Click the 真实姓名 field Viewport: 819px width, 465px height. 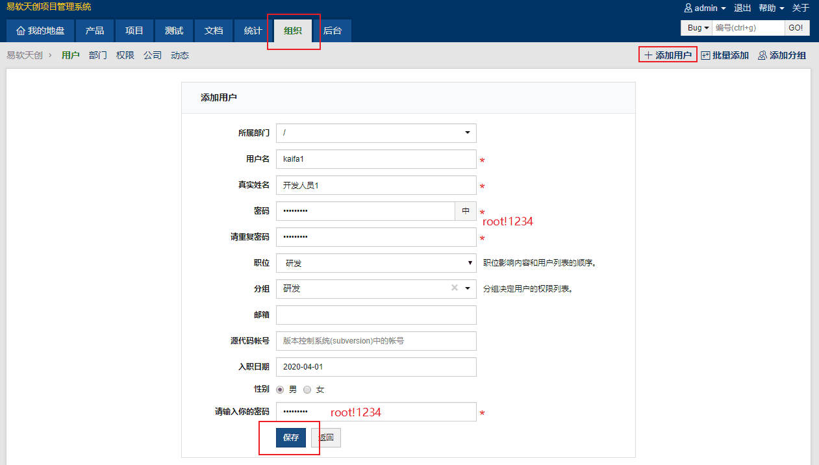pos(376,185)
